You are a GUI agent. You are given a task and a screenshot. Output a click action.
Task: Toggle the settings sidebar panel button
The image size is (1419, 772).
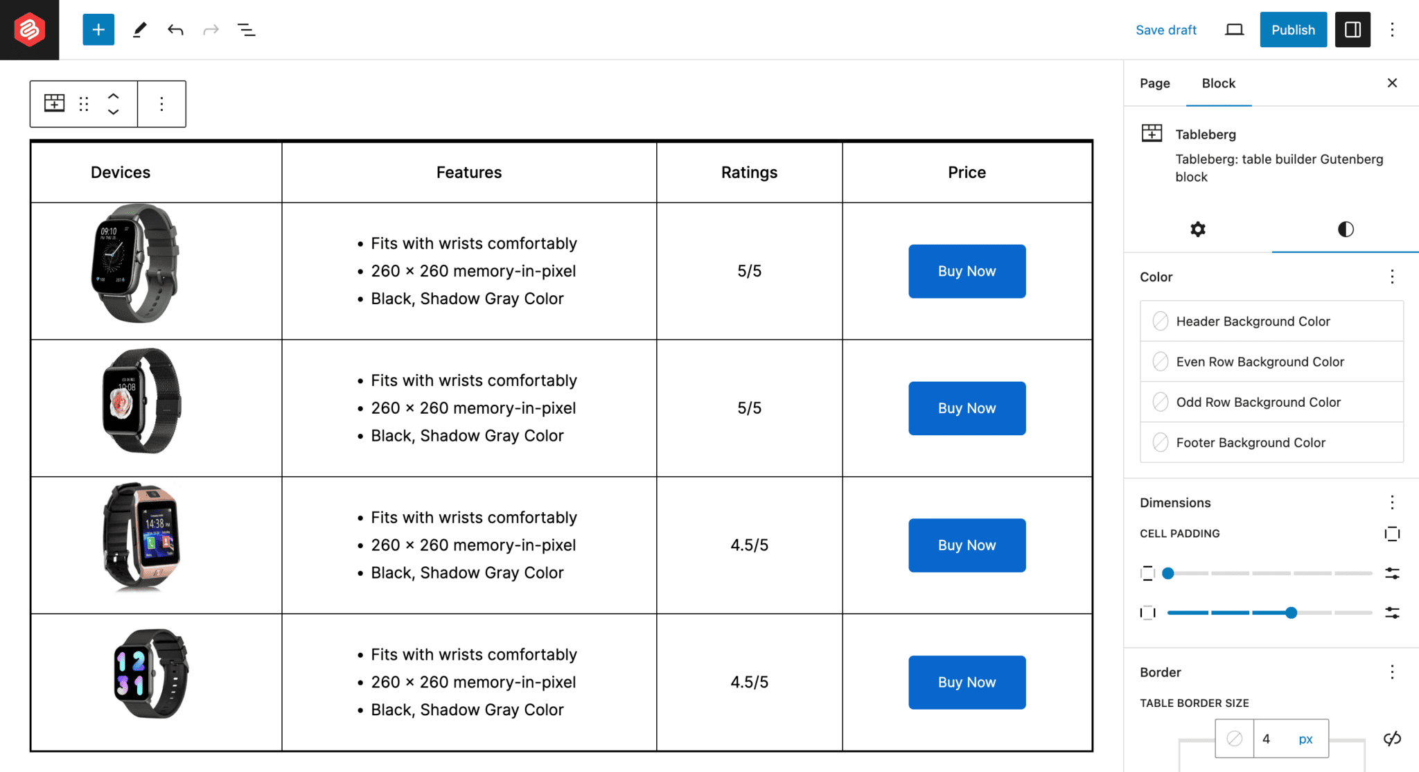coord(1352,30)
